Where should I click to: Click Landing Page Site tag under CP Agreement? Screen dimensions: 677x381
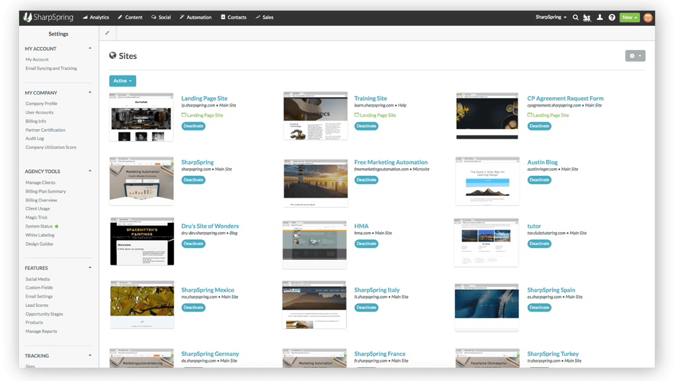click(548, 115)
